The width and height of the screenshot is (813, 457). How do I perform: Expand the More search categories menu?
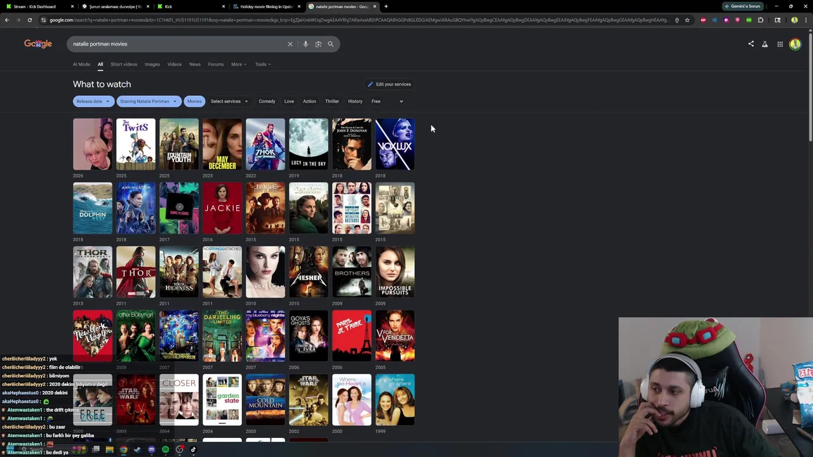pos(239,64)
